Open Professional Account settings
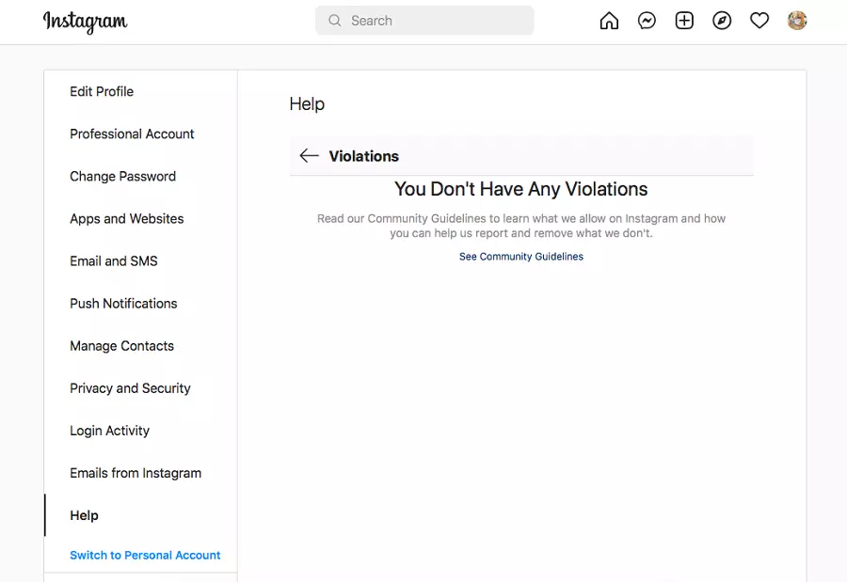The width and height of the screenshot is (847, 582). (132, 134)
